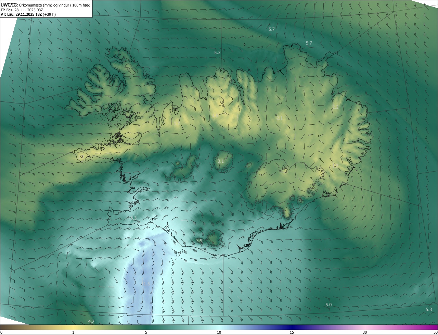Click the init time 'IT: Fös. 28. 11. 2025 03Z'
The height and width of the screenshot is (335, 438).
[x=22, y=10]
